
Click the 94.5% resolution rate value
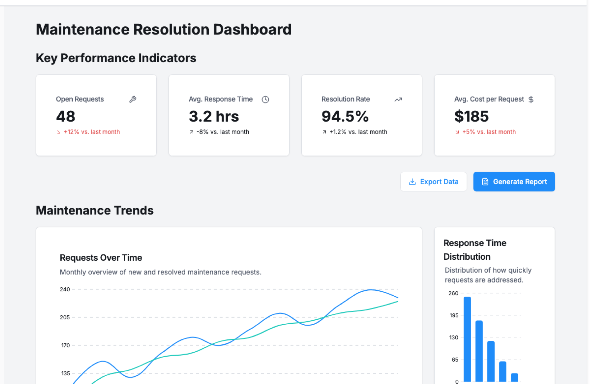(345, 116)
